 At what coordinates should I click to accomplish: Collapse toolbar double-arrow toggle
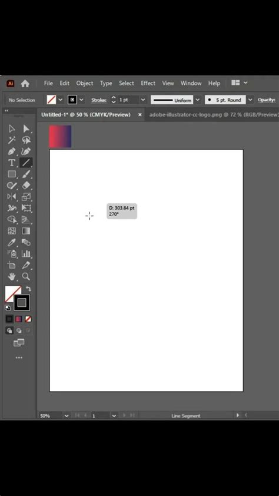pos(6,111)
